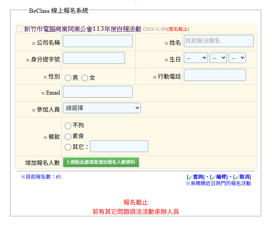The height and width of the screenshot is (226, 272).
Task: Choose 不拘 meal option
Action: point(68,126)
